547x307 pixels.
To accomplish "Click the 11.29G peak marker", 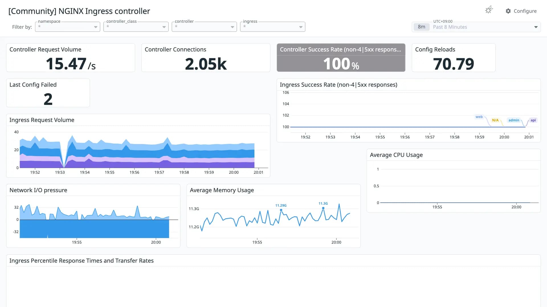I will tap(281, 210).
